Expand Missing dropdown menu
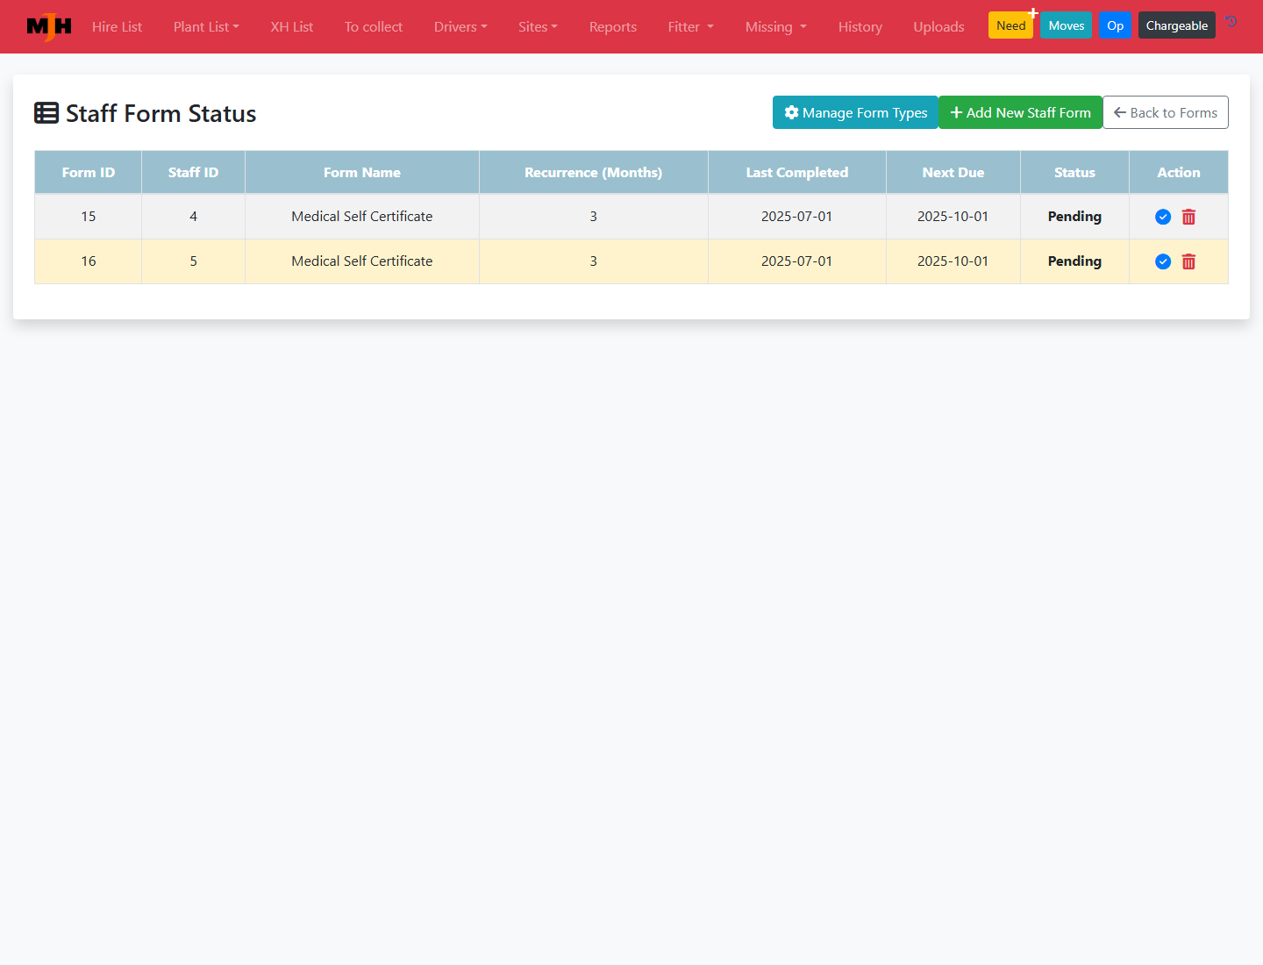This screenshot has width=1263, height=965. [776, 26]
